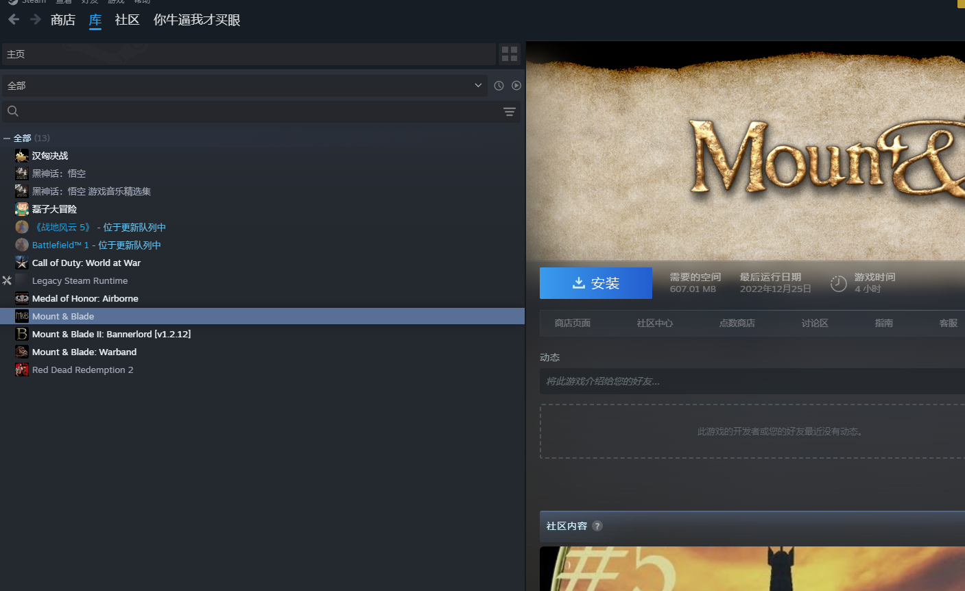This screenshot has width=965, height=591.
Task: Go forward with the right arrow
Action: tap(36, 19)
